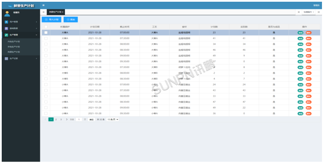Click the 用户管理 sidebar icon
Image resolution: width=325 pixels, height=165 pixels.
[x=6, y=22]
